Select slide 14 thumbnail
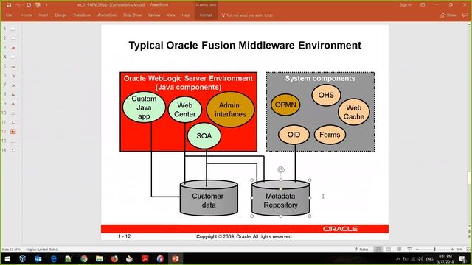This screenshot has width=472, height=265. click(x=13, y=150)
